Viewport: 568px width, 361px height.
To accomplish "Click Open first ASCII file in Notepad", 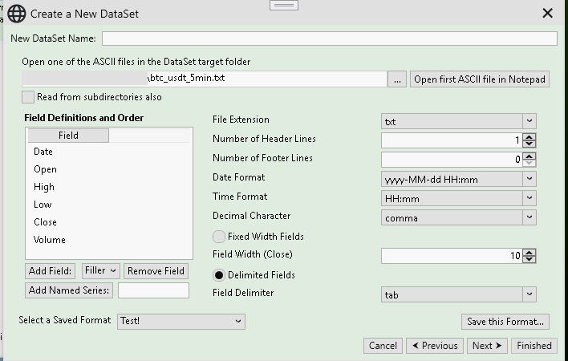I will (480, 79).
